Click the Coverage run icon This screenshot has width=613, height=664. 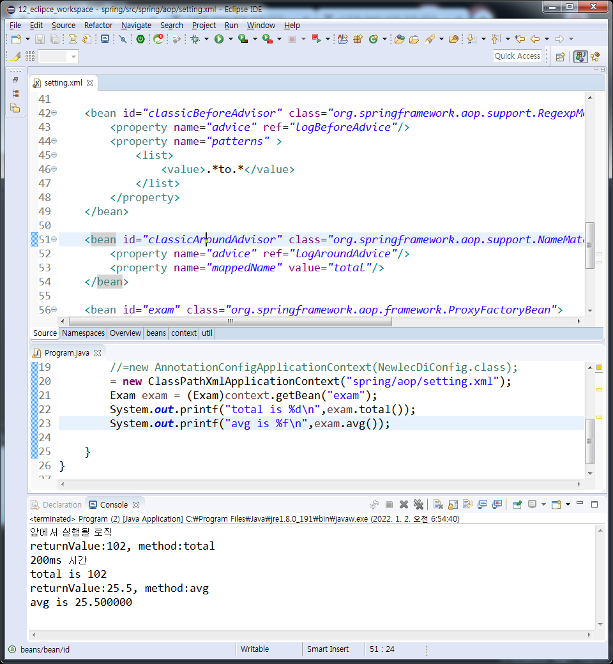click(243, 40)
